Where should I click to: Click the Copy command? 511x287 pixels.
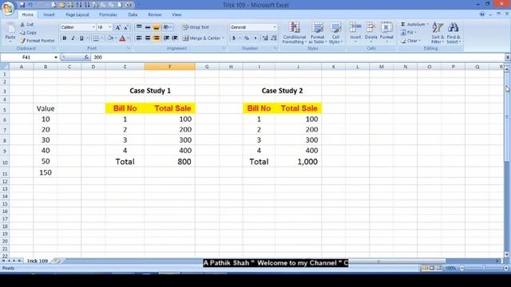pyautogui.click(x=28, y=33)
